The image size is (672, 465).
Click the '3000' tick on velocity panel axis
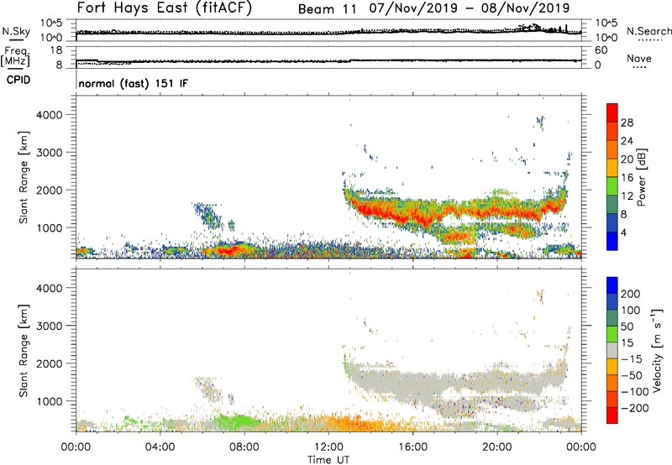(50, 326)
